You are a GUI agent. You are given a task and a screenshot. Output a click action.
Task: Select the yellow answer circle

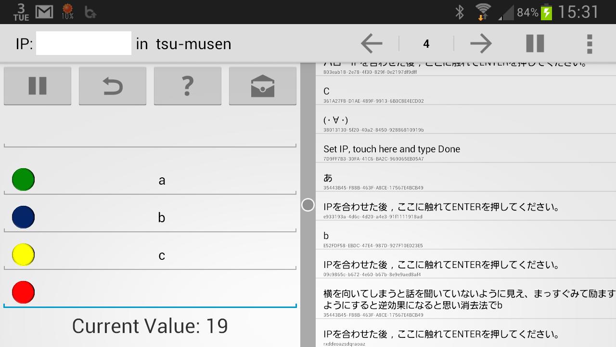coord(23,255)
